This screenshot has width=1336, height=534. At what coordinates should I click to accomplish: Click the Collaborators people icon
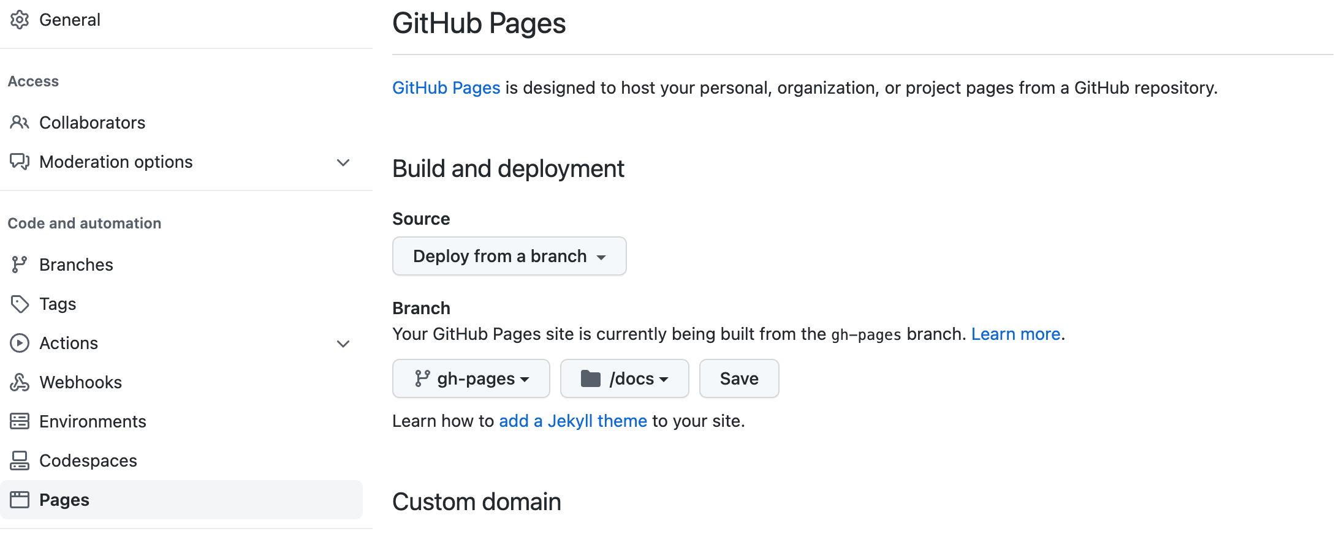20,122
